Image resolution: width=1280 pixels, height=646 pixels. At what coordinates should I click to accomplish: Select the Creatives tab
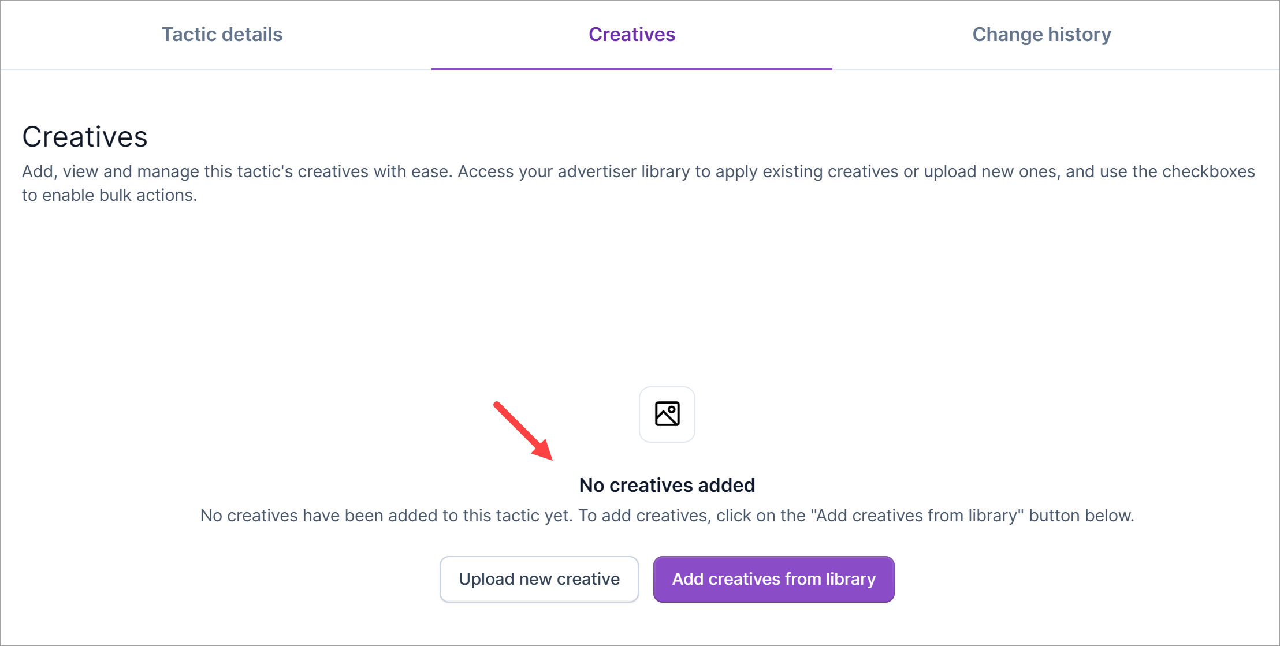coord(631,35)
